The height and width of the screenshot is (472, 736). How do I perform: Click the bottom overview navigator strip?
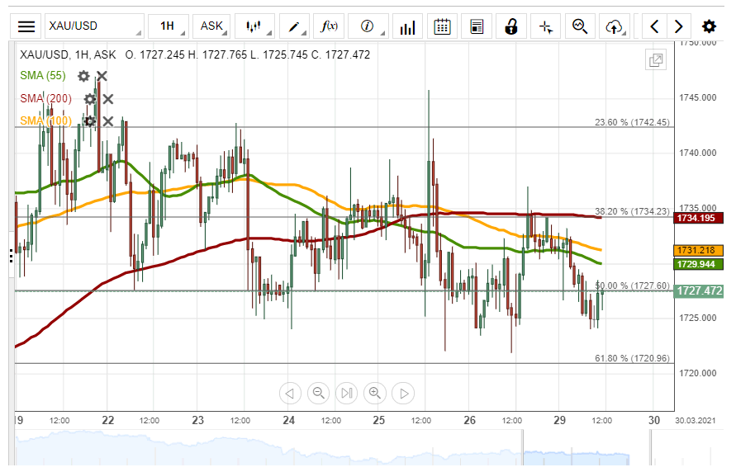pyautogui.click(x=330, y=450)
